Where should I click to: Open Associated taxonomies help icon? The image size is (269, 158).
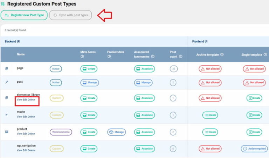coord(153,57)
